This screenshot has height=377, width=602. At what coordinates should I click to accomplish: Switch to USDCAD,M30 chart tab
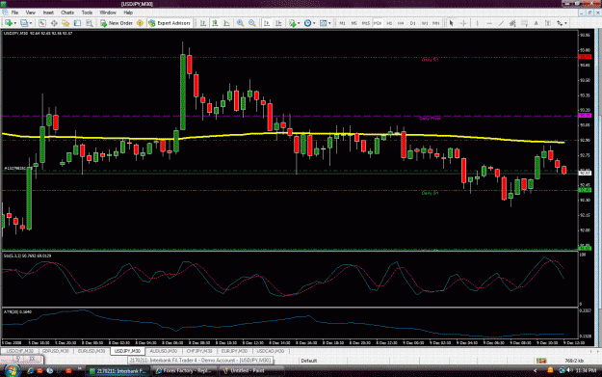pos(271,351)
